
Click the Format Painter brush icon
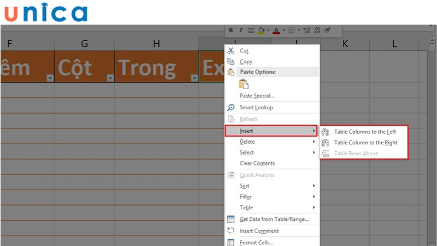point(327,31)
